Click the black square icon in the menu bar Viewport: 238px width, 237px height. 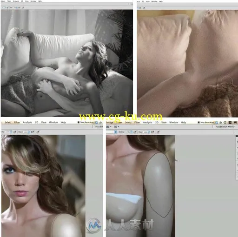click(230, 122)
